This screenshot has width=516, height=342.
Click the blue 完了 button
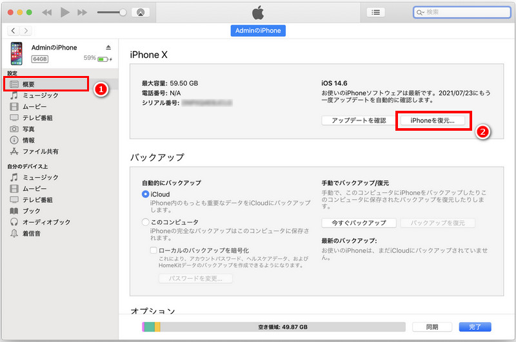pos(475,327)
